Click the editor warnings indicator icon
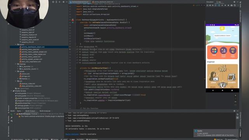Screen dimensions: 249x140 pos(194,5)
